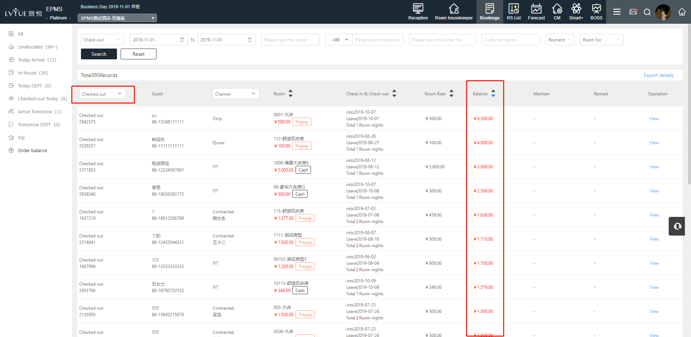Viewport: 691px width, 337px height.
Task: Click the Order No. input field
Action: coord(442,40)
